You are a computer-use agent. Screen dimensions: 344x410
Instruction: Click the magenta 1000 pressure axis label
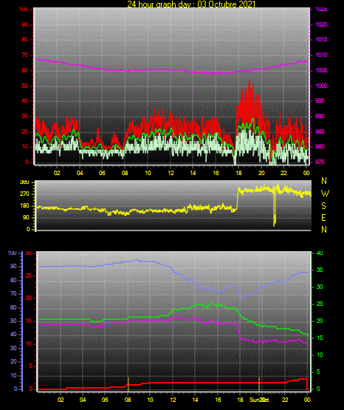click(x=321, y=86)
